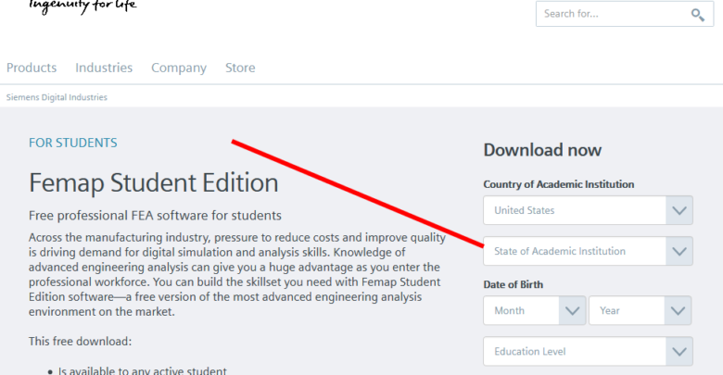The width and height of the screenshot is (723, 375).
Task: Click the Date of Birth label
Action: click(513, 284)
